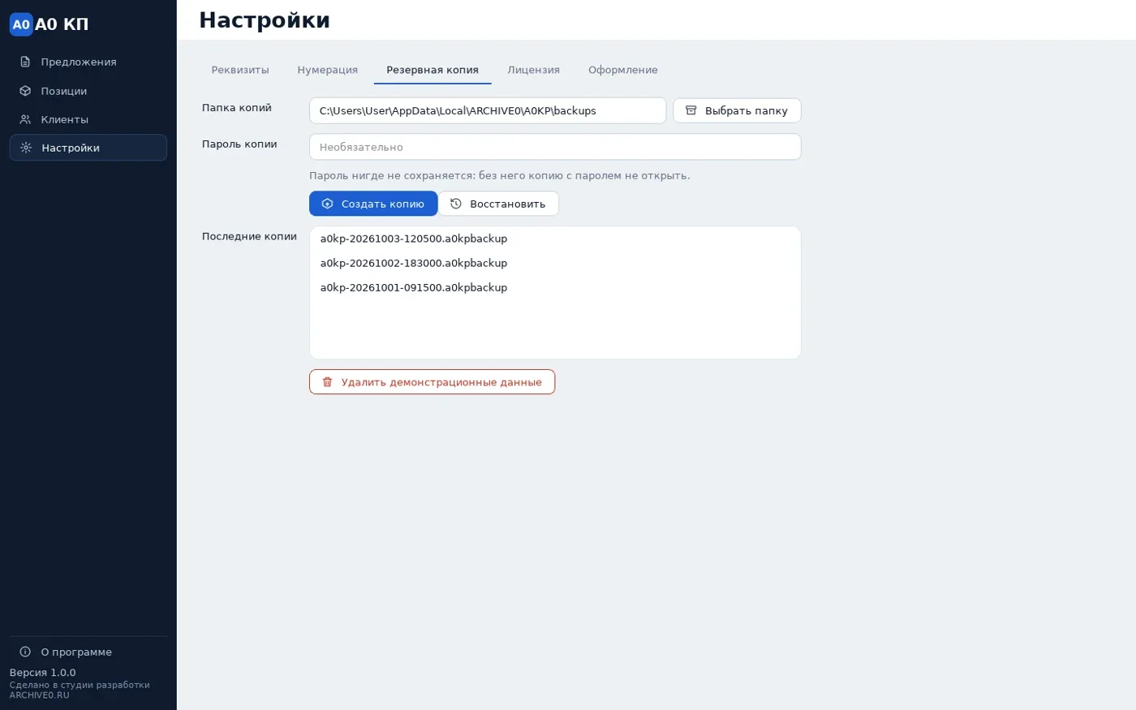Select backup a0kp-20261002-183000.a0kpbackup
This screenshot has height=710, width=1136.
tap(555, 263)
